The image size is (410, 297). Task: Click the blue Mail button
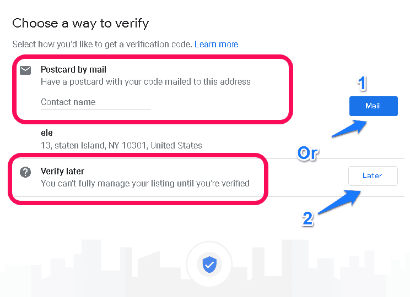374,106
